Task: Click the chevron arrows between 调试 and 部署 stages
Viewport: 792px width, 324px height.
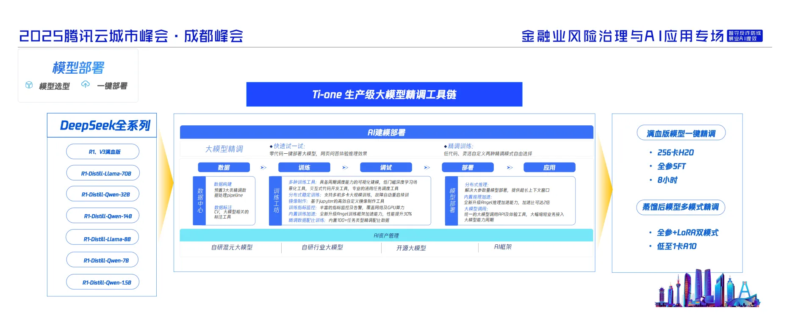Action: coord(427,168)
